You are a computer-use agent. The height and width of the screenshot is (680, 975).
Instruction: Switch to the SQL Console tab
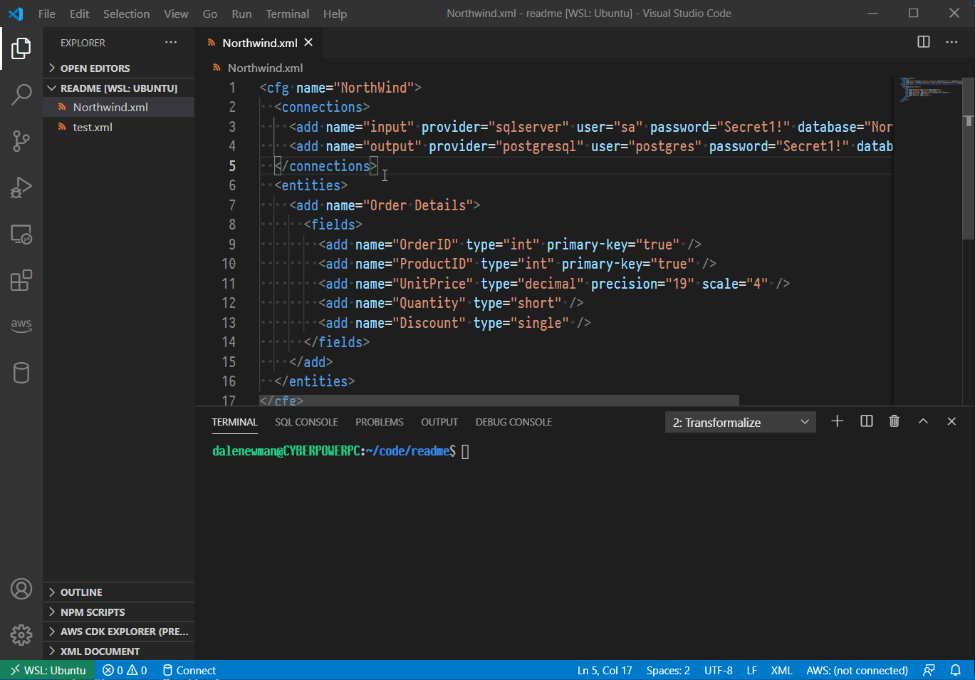[306, 422]
